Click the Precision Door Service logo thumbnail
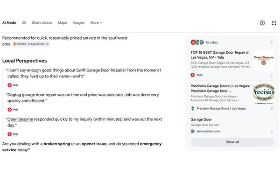The image size is (280, 175). 264,94
